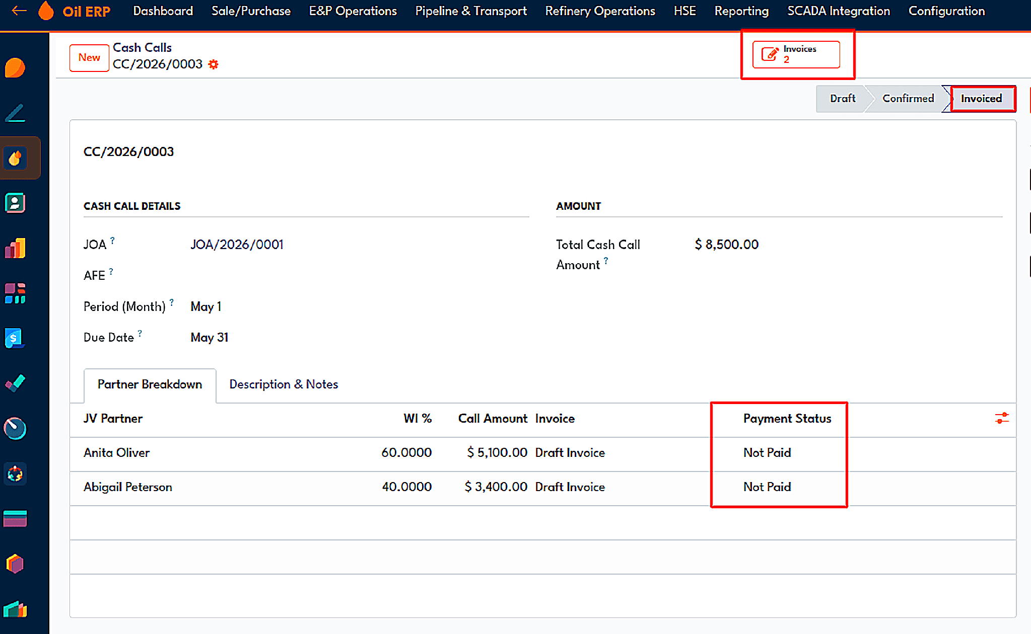Open the Sale/Purchase menu
The height and width of the screenshot is (634, 1031).
click(x=251, y=11)
